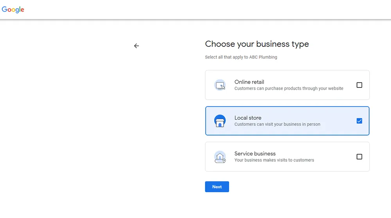Click the 'Choose your business type' heading

click(x=257, y=44)
